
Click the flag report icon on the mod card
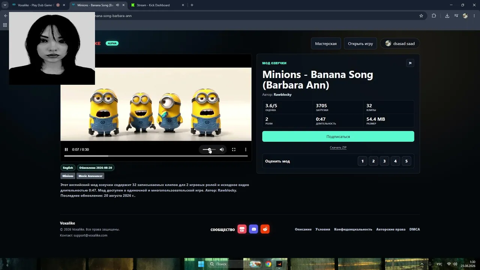(x=410, y=63)
